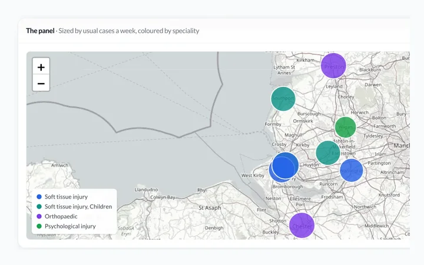424x265 pixels.
Task: Click the blue Soft tissue injury legend dot
Action: (x=39, y=197)
